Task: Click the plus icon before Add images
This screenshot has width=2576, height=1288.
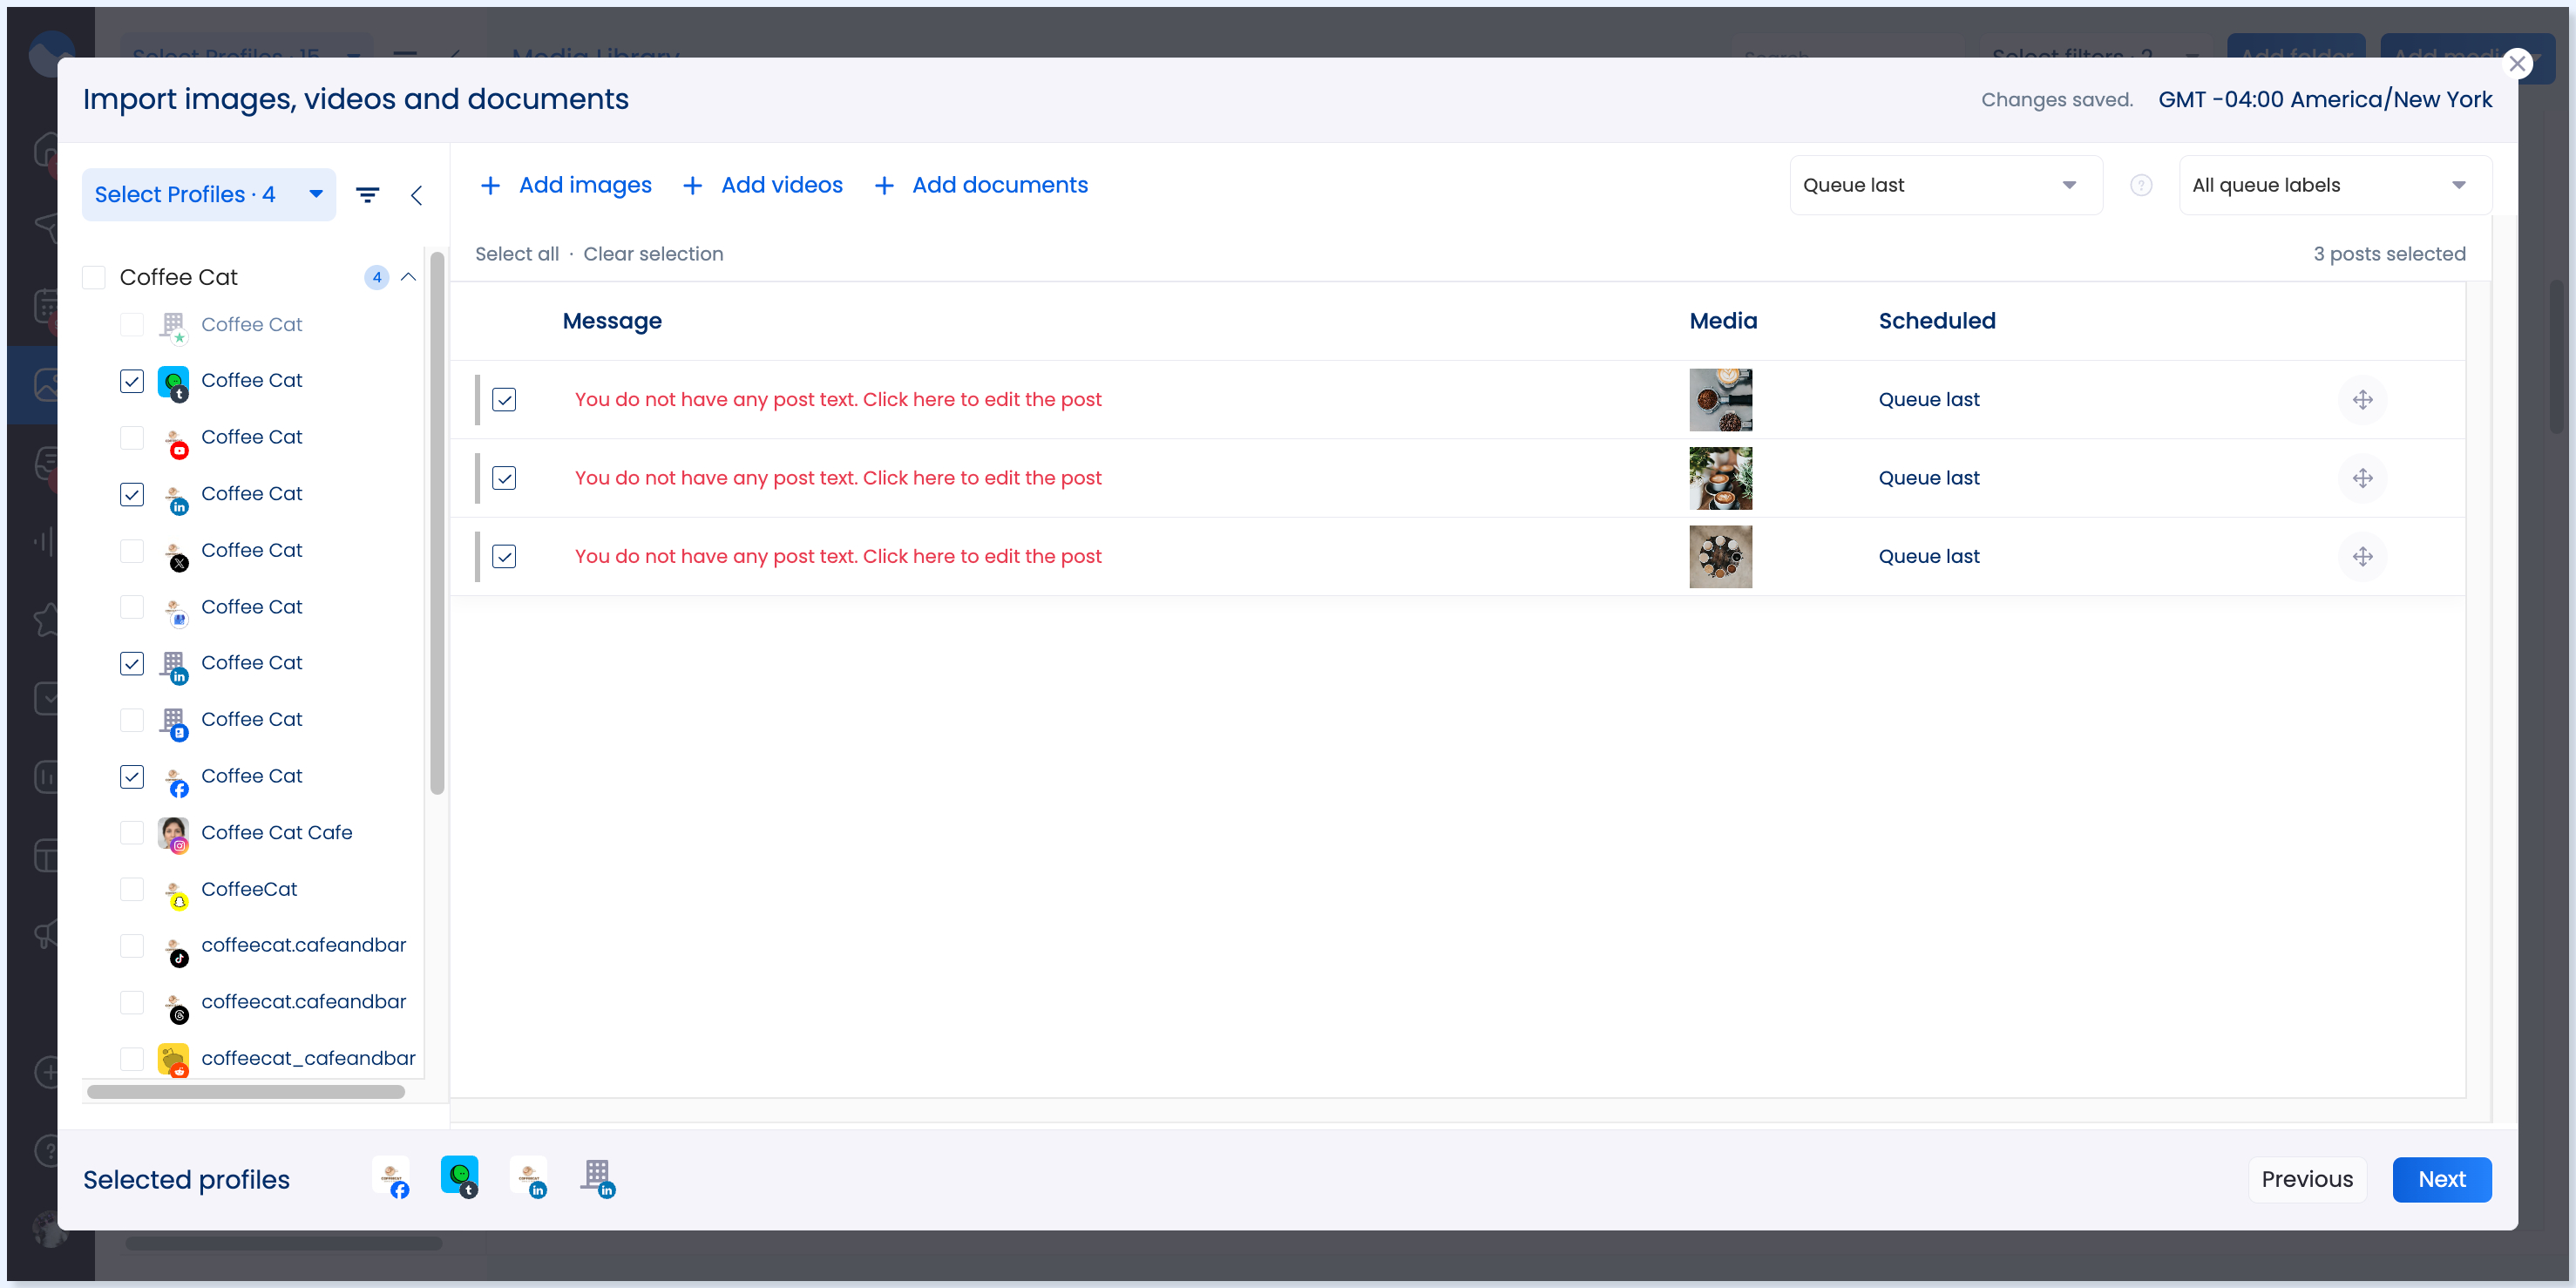Action: [x=490, y=186]
